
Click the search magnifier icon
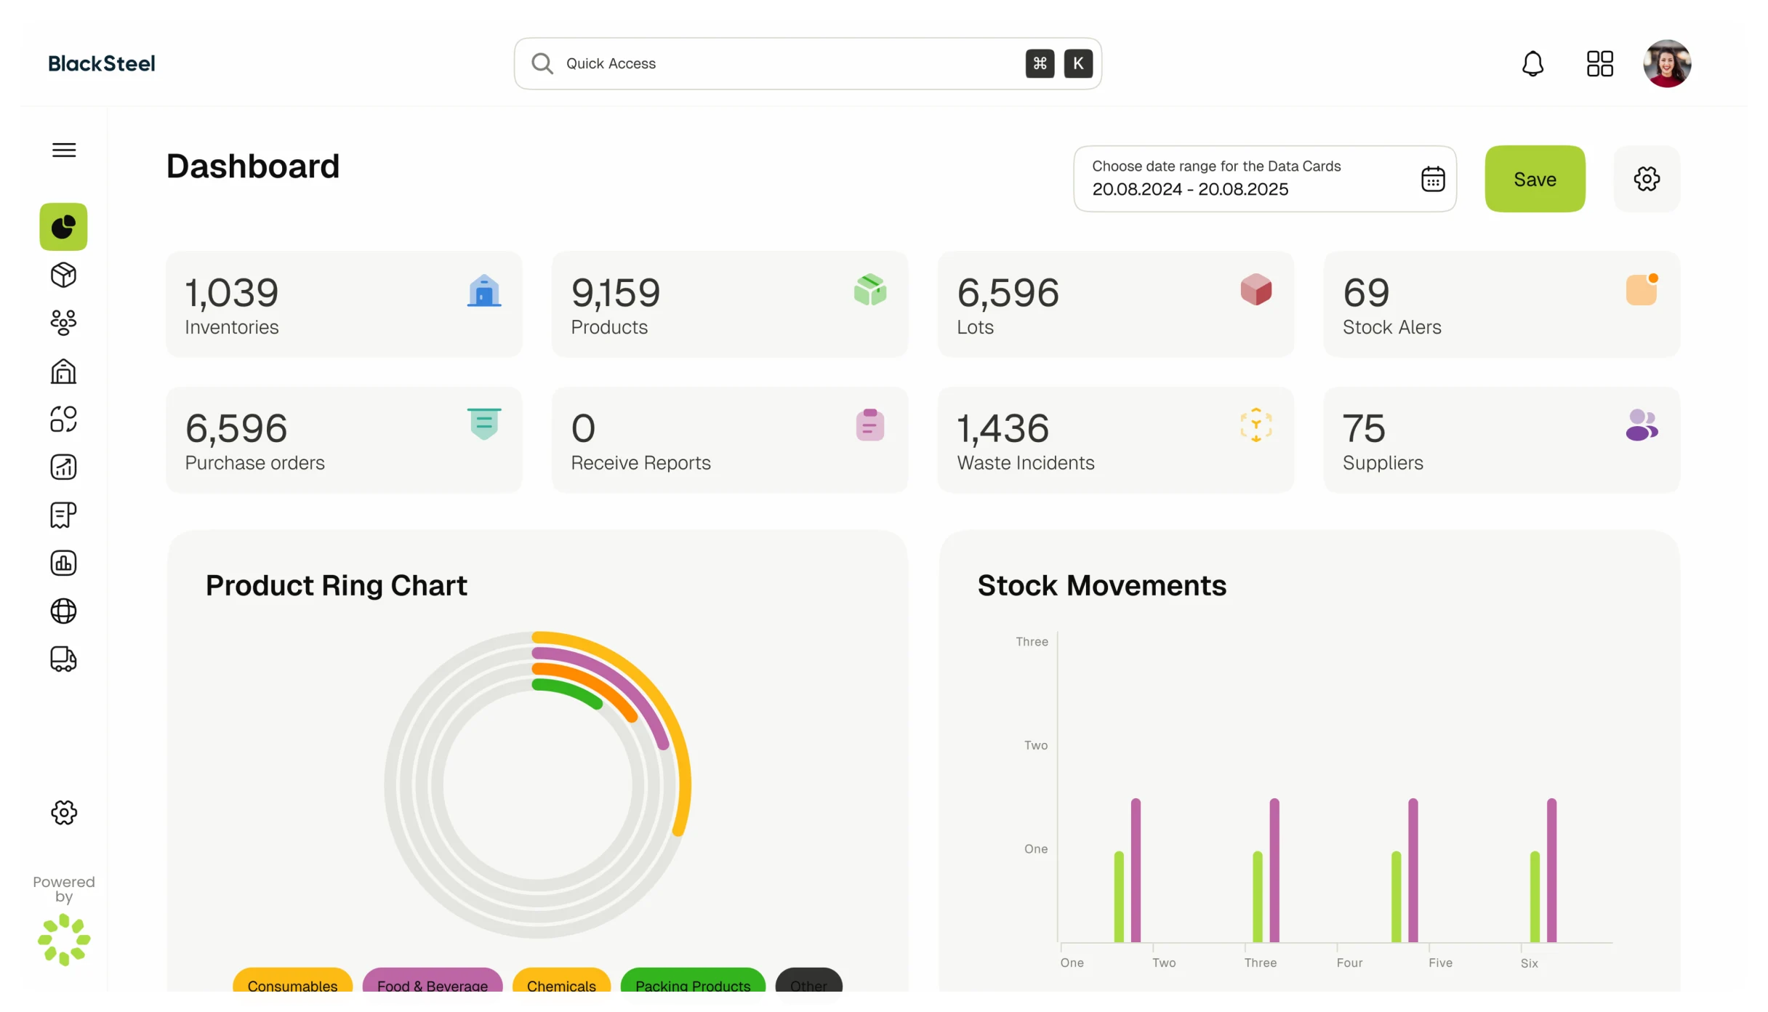click(x=542, y=63)
